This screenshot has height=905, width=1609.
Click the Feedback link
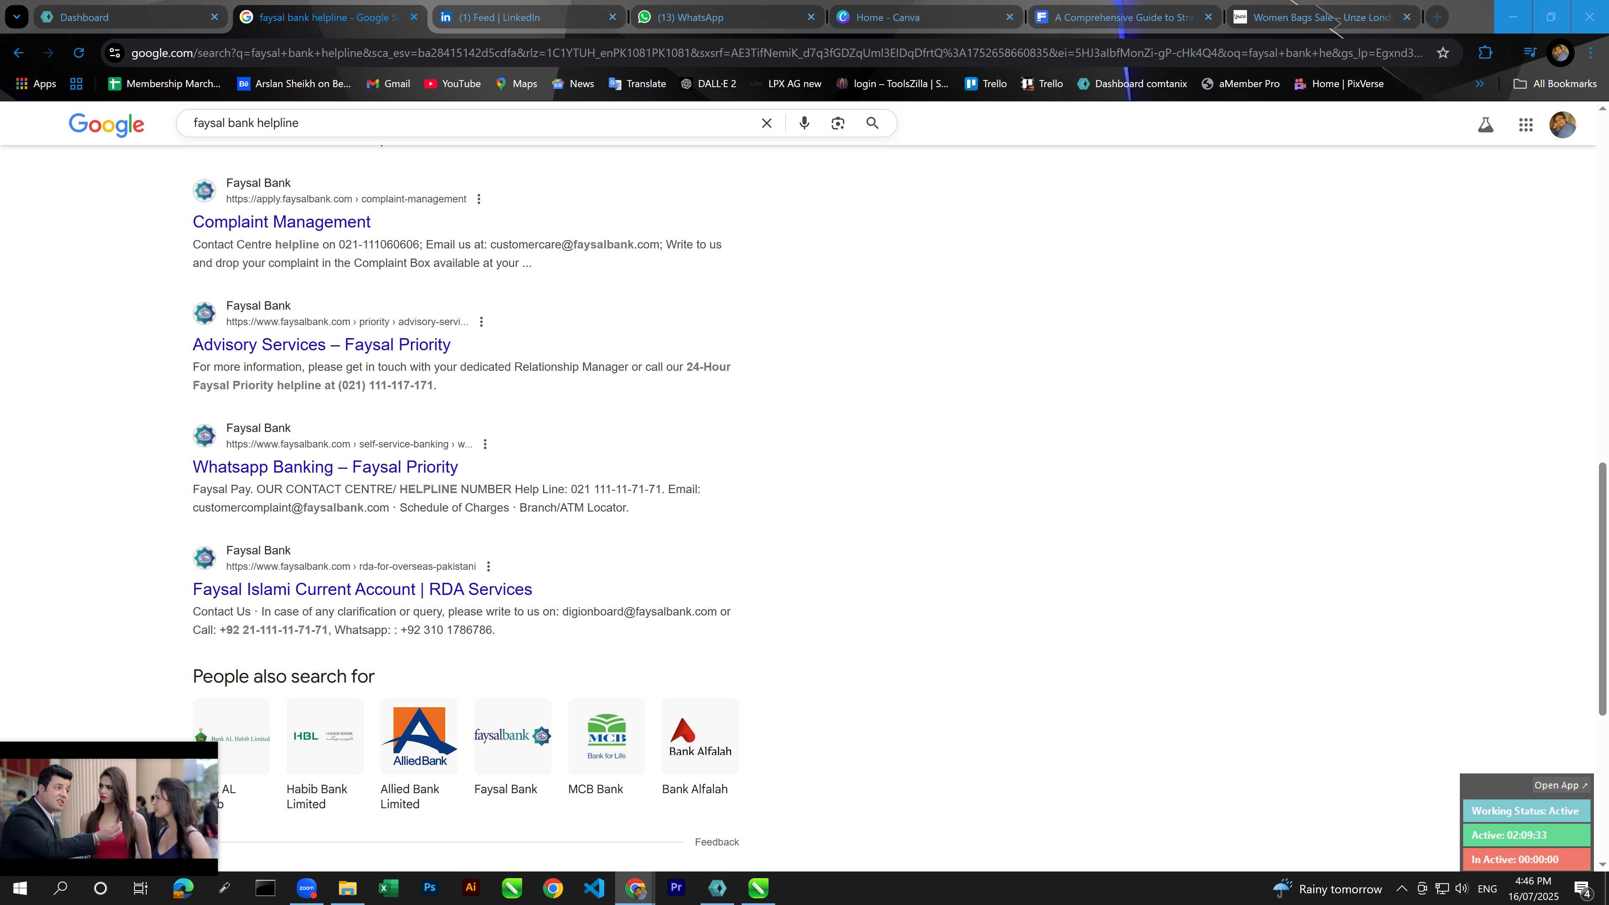[717, 842]
